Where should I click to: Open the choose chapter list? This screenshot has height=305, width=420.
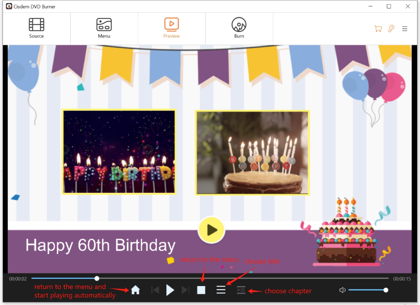[x=241, y=289]
